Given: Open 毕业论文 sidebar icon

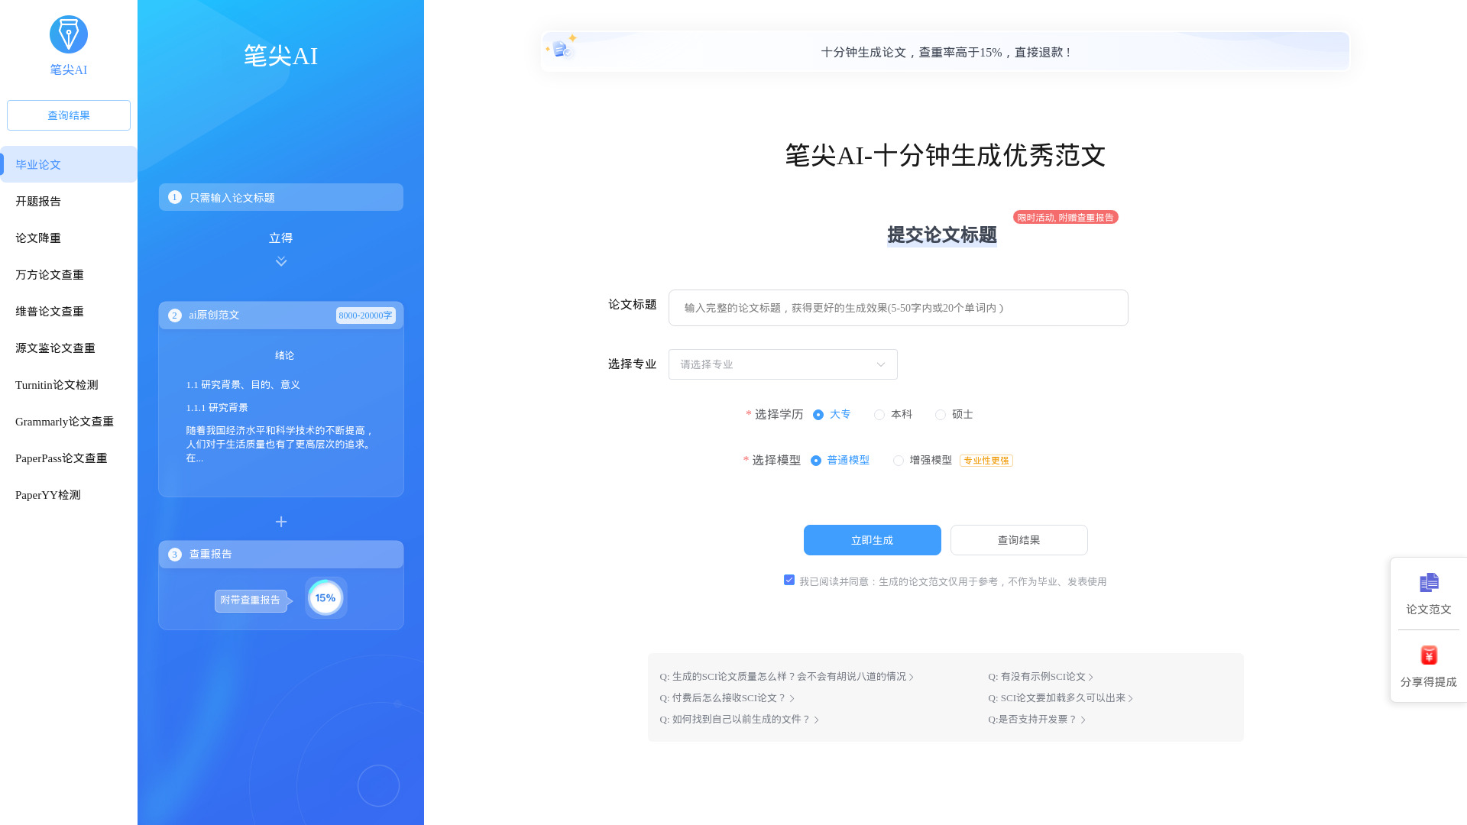Looking at the screenshot, I should (x=67, y=163).
